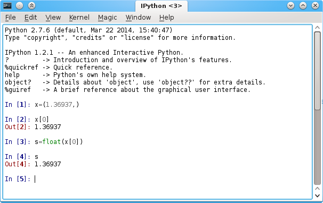This screenshot has width=323, height=203.
Task: Close the IPython window
Action: (315, 6)
